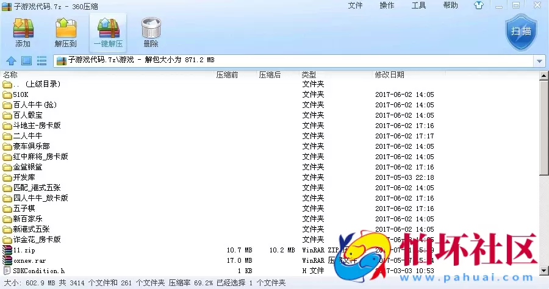The height and width of the screenshot is (289, 549).
Task: Click folder icon of 诈金花_房卡版
Action: click(x=7, y=240)
